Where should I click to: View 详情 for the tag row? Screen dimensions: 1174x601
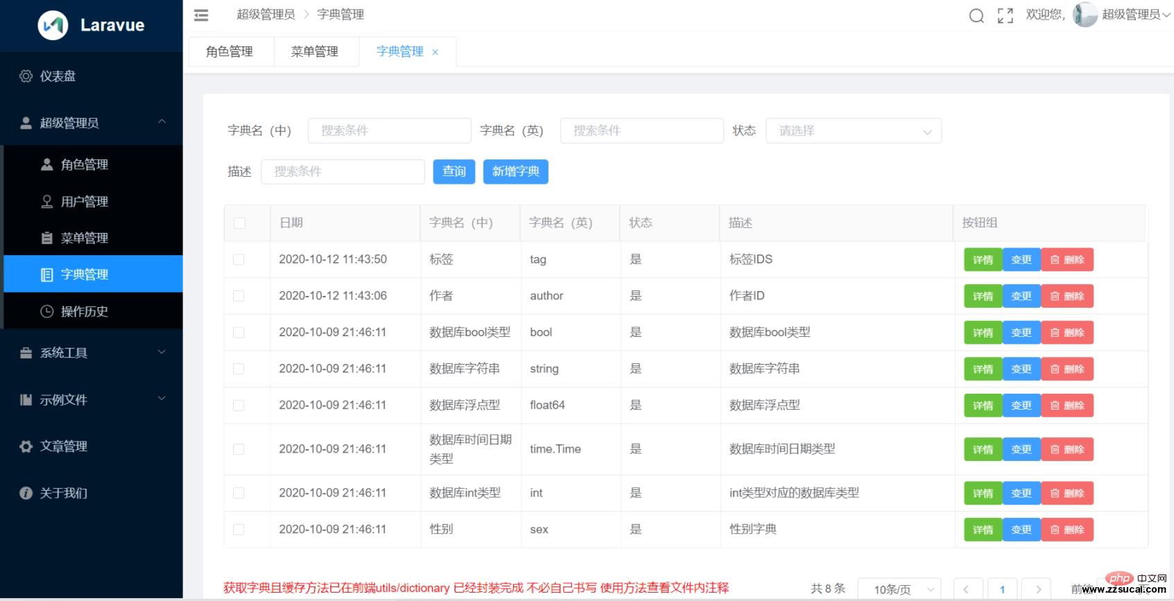983,260
